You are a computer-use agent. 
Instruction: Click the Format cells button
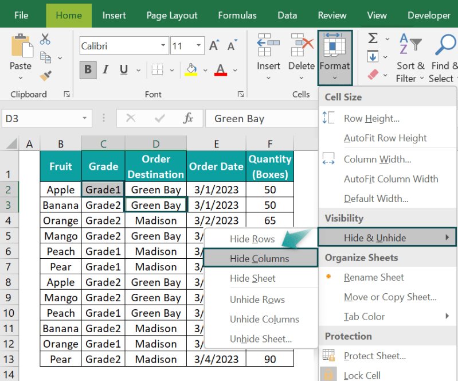(x=335, y=57)
